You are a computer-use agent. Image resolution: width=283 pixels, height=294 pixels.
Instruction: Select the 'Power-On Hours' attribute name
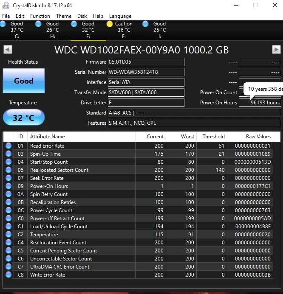tap(49, 186)
